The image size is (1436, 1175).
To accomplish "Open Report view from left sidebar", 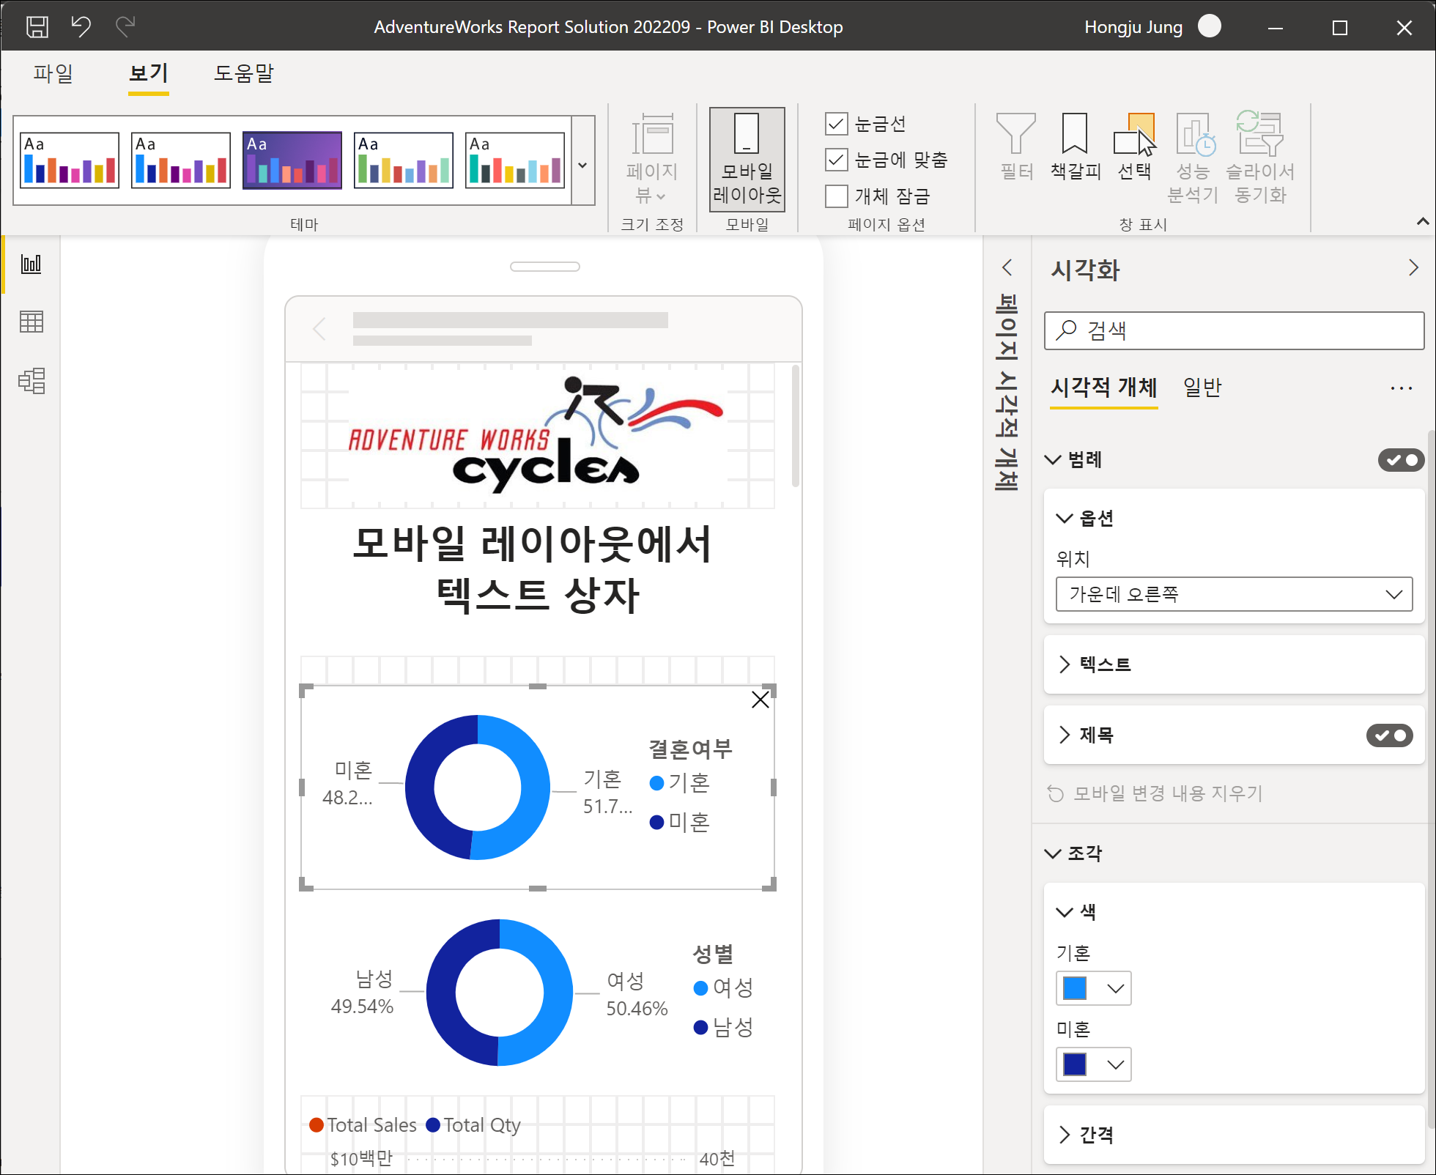I will pyautogui.click(x=32, y=264).
